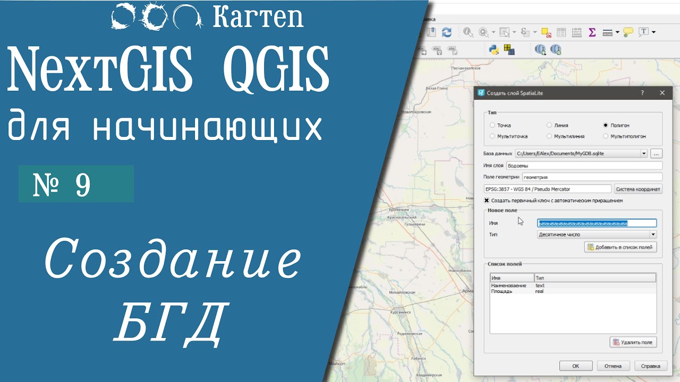680x382 pixels.
Task: Confirm the dialog with OK
Action: [575, 366]
